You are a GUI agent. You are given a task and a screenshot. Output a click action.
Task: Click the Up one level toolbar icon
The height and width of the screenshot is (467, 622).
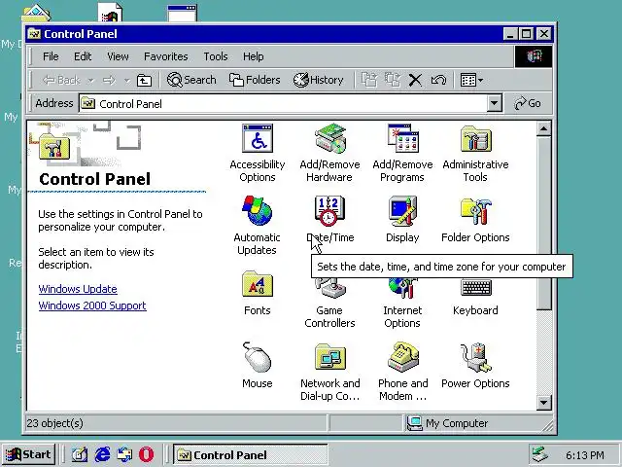click(x=144, y=80)
